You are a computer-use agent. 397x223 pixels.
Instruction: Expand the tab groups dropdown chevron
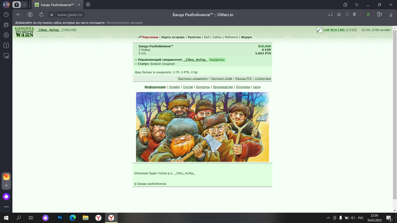click(25, 5)
